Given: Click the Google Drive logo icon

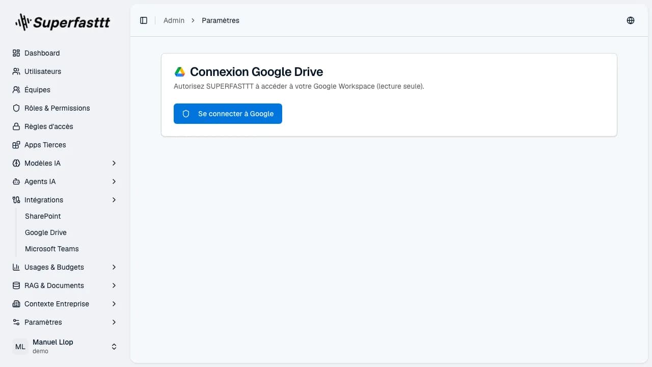Looking at the screenshot, I should coord(180,72).
